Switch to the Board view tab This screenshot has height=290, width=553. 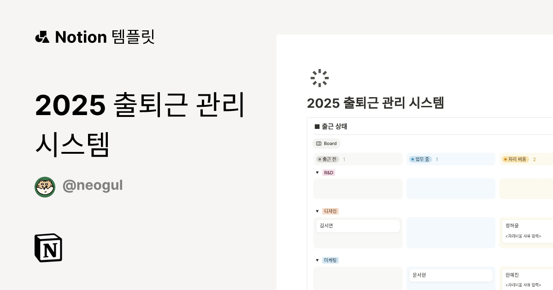[326, 144]
